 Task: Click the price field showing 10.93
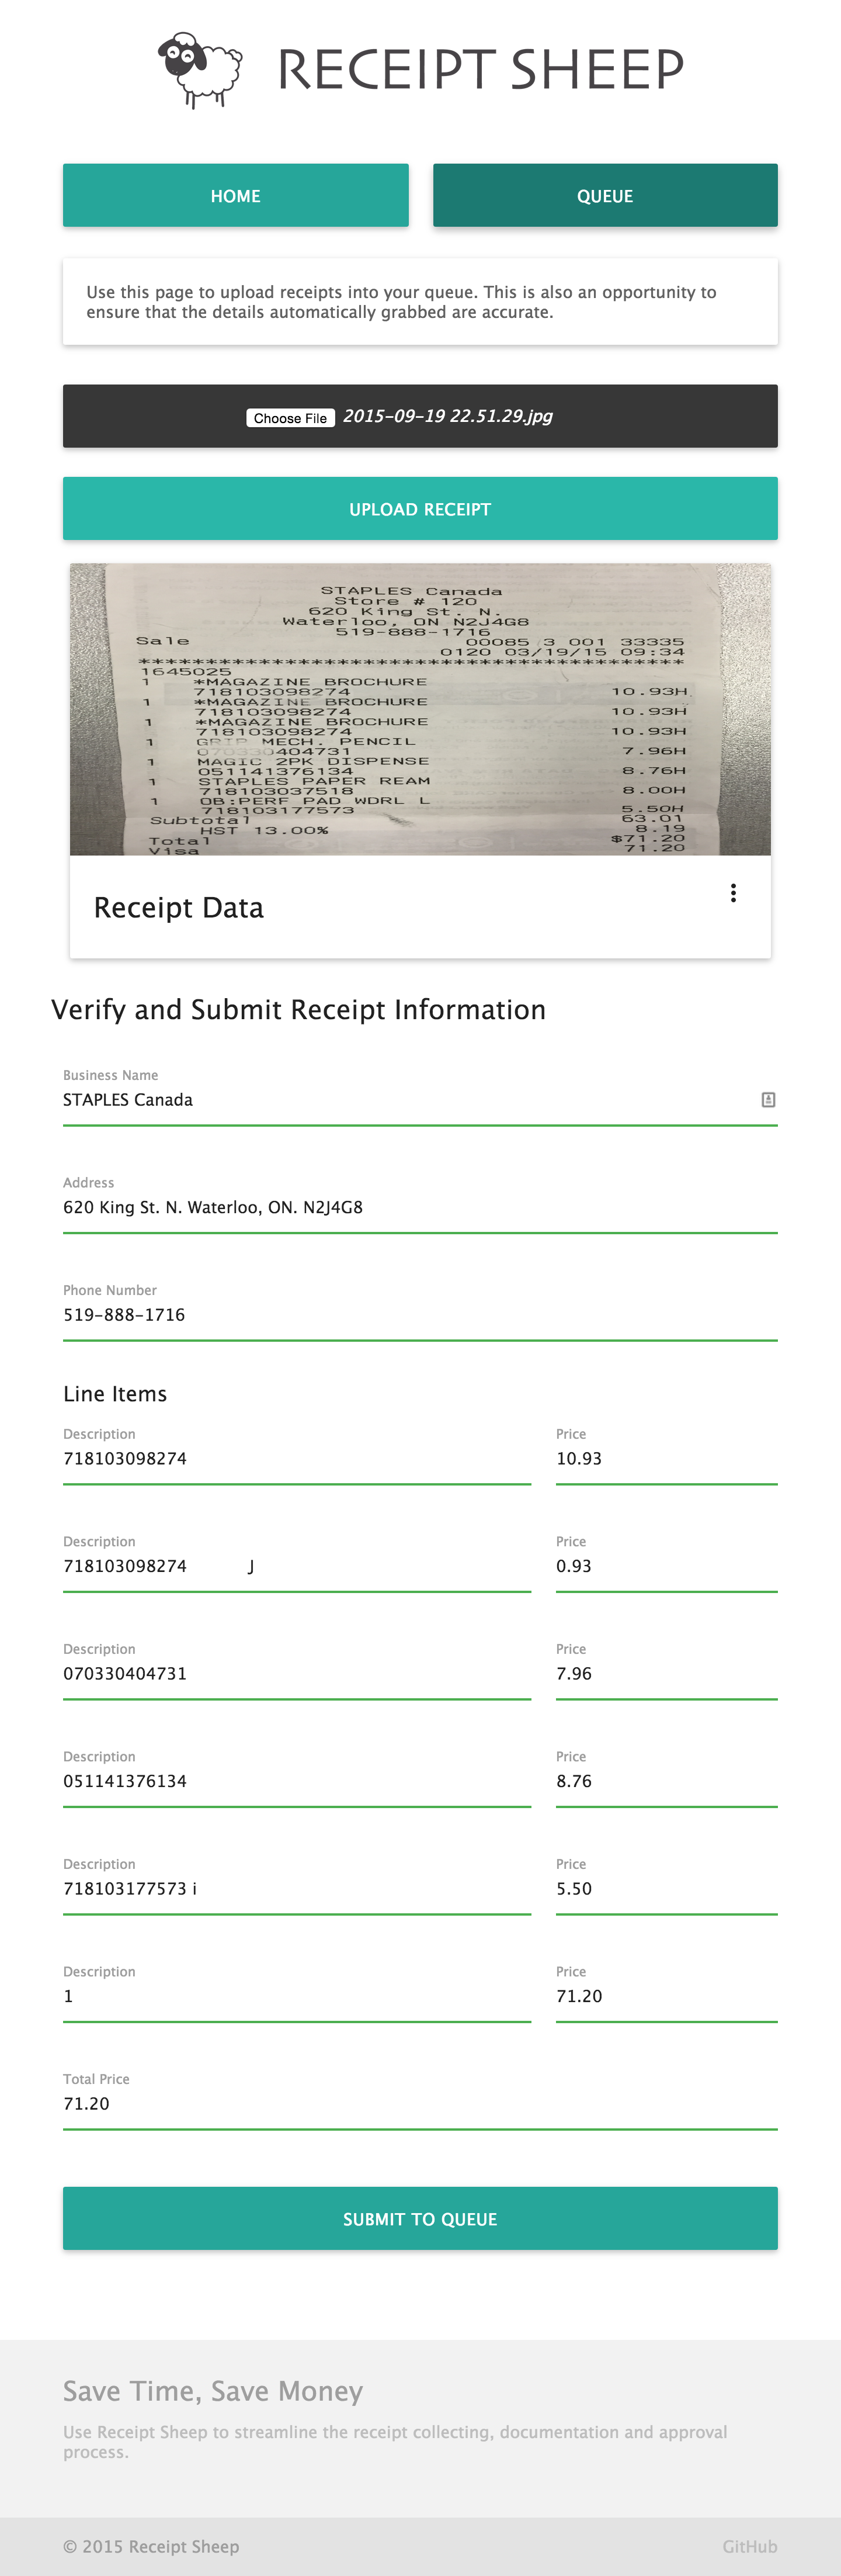coord(666,1458)
